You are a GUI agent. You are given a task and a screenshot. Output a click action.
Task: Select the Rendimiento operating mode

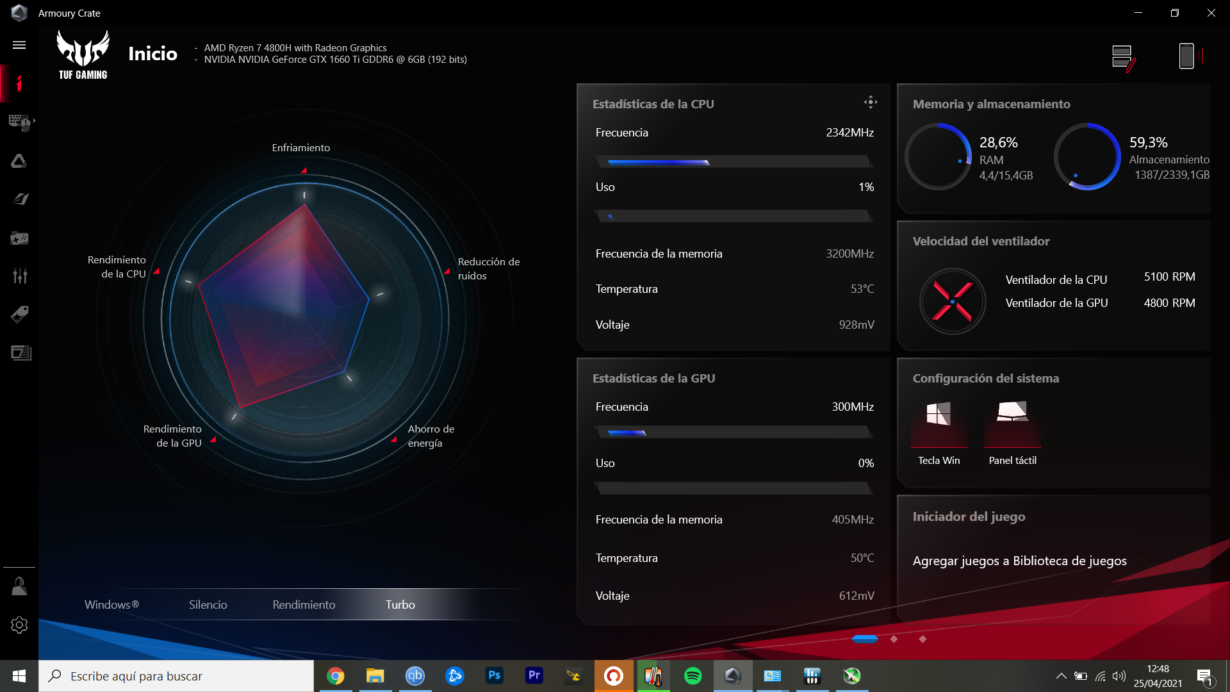304,604
